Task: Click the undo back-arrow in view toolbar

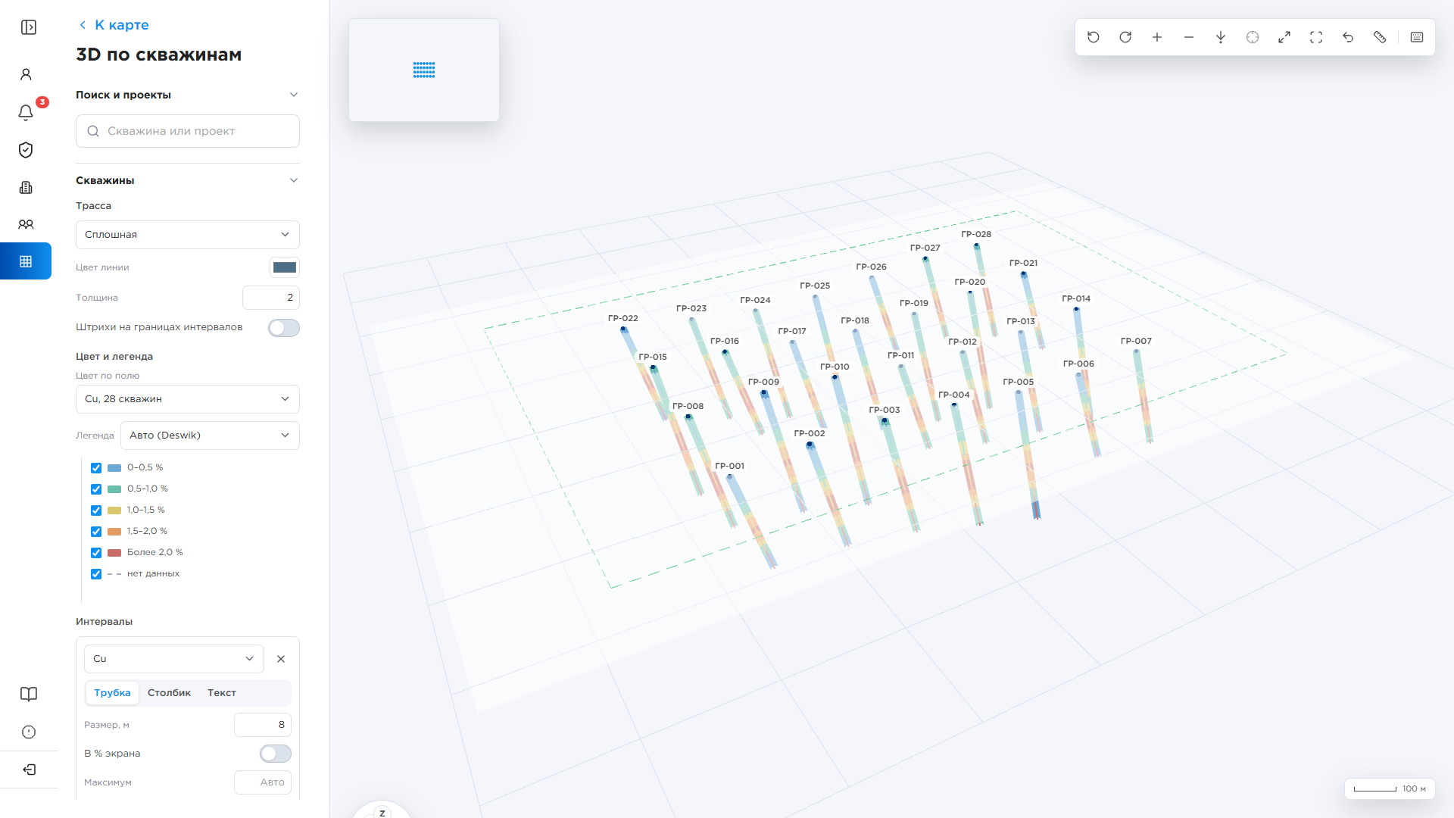Action: (x=1348, y=37)
